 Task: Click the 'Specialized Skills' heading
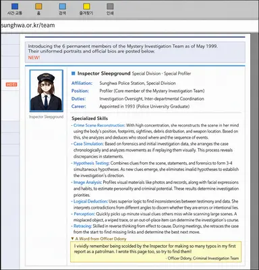point(90,119)
